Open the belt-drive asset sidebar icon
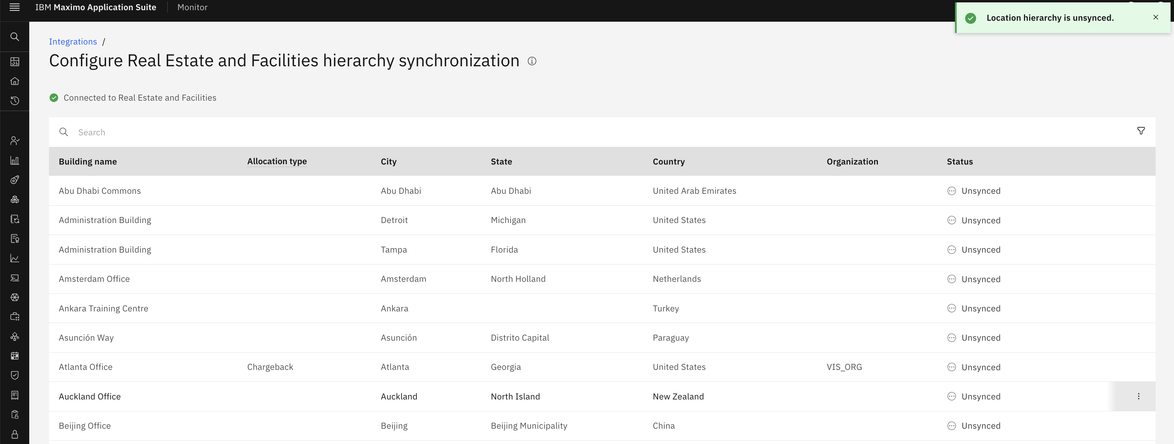 (x=15, y=180)
